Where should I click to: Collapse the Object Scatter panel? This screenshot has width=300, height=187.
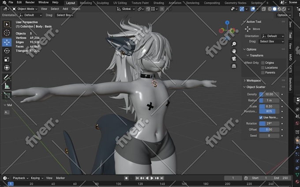coord(255,87)
